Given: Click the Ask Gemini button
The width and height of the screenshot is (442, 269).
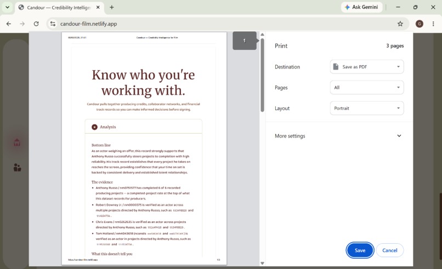Looking at the screenshot, I should point(362,7).
